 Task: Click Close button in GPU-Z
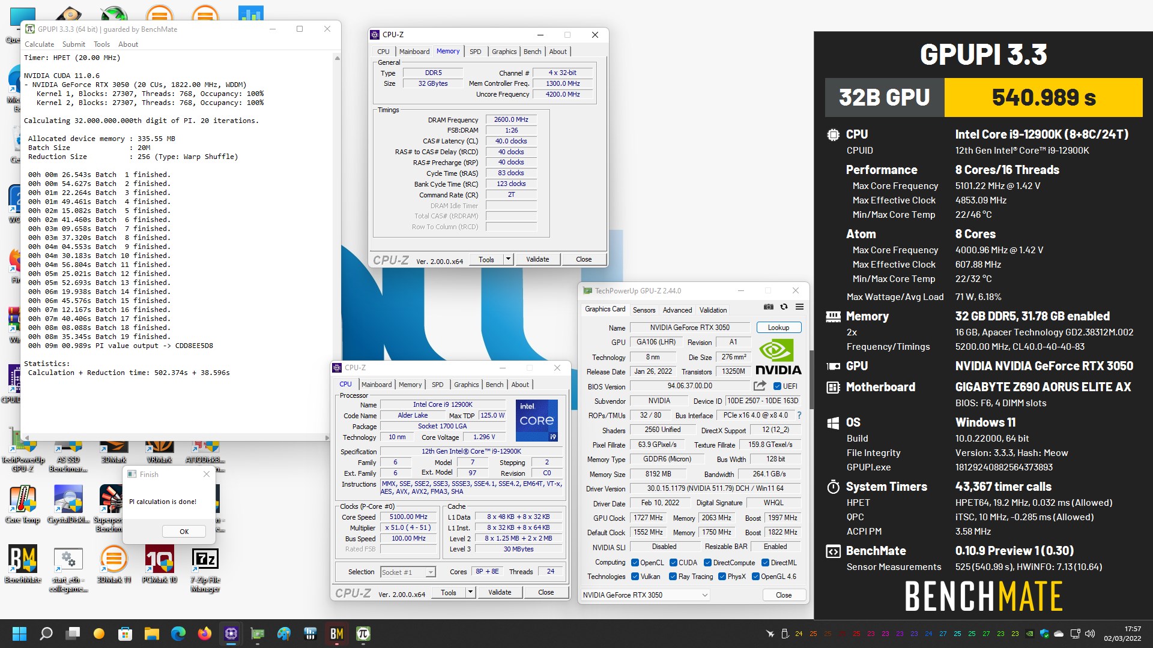(x=784, y=595)
